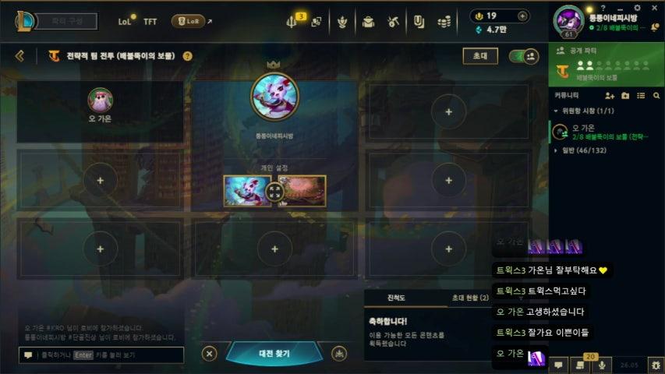Click the add friend icon
The width and height of the screenshot is (665, 374).
[610, 96]
